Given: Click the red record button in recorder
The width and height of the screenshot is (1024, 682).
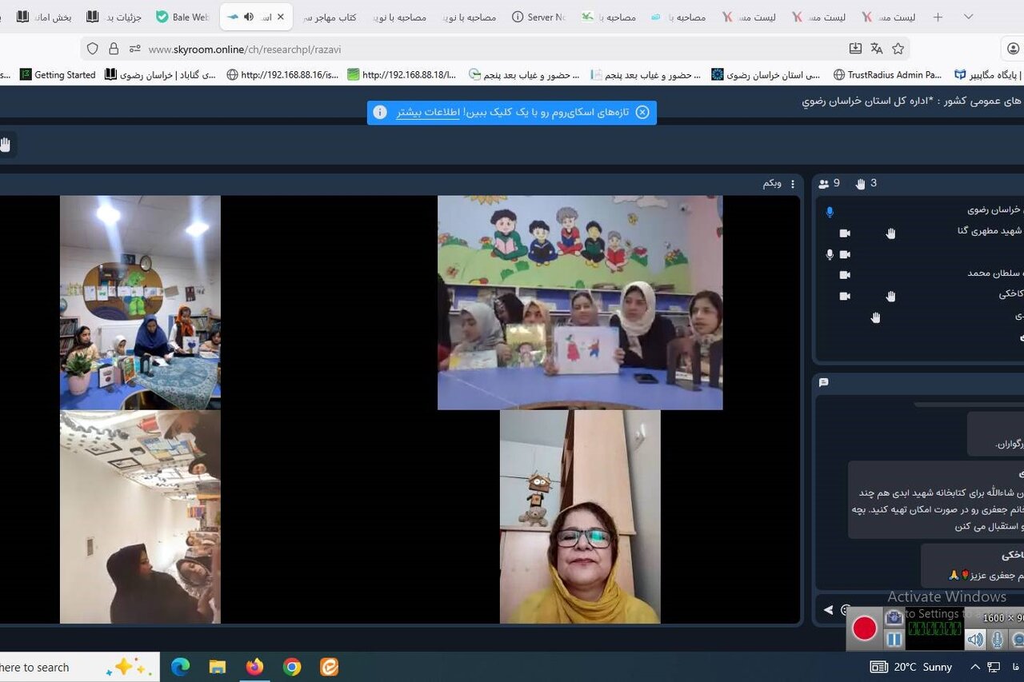Looking at the screenshot, I should click(x=864, y=628).
